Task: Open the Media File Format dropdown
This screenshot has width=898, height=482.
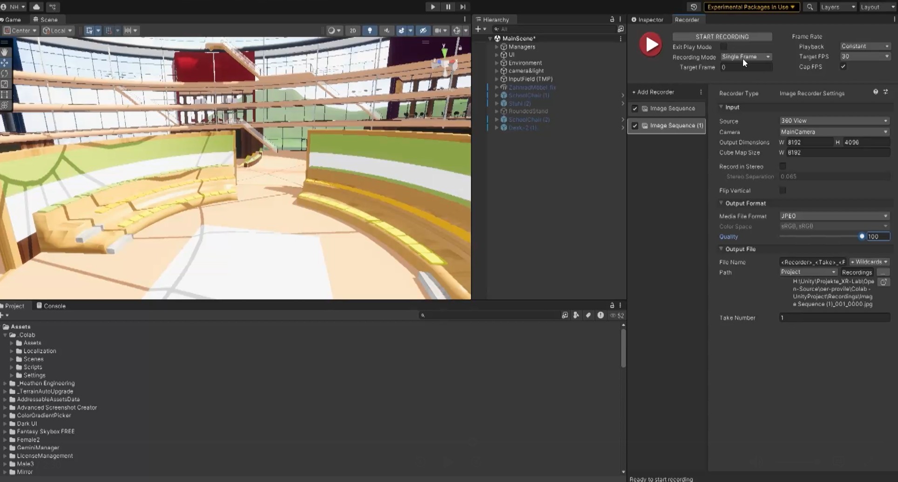Action: [x=834, y=216]
